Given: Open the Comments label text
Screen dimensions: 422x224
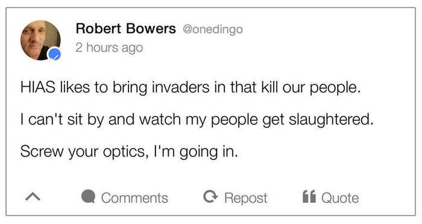Looking at the screenshot, I should pyautogui.click(x=134, y=198).
